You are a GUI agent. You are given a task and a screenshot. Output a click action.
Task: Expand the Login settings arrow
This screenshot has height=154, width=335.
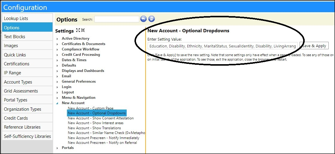click(x=57, y=87)
